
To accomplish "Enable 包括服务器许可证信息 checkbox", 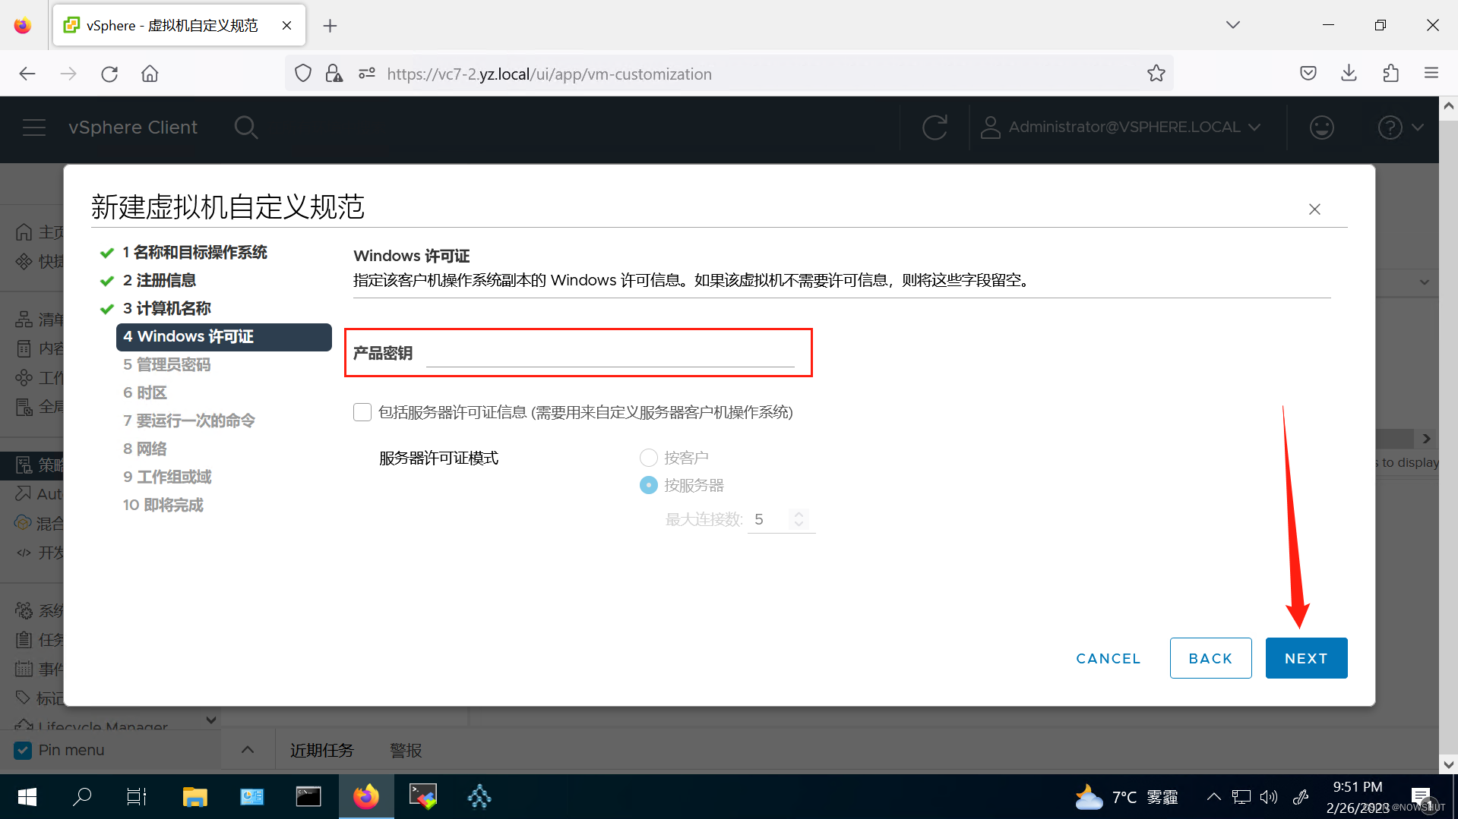I will [362, 411].
